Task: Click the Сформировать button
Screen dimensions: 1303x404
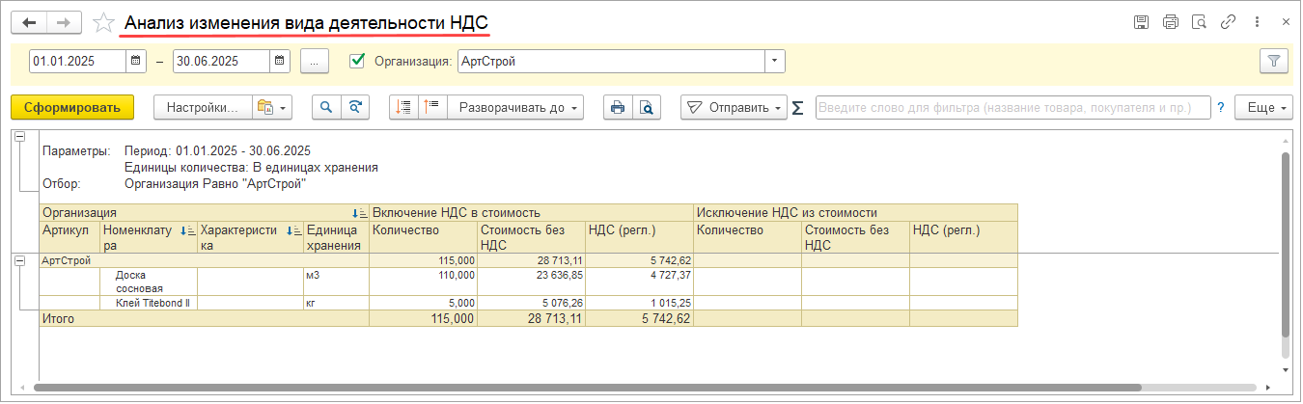Action: [x=72, y=107]
